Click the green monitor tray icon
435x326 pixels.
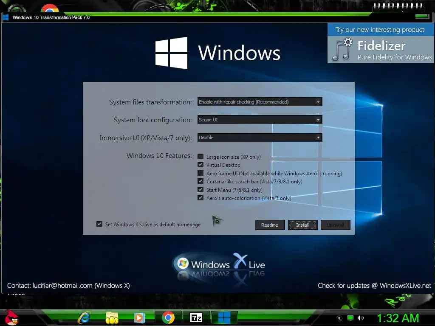[x=350, y=318]
